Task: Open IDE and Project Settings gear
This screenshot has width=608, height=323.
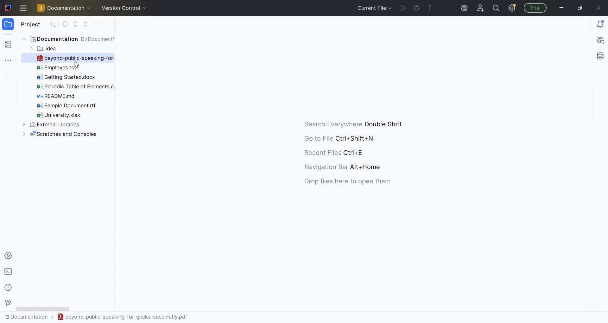Action: tap(512, 8)
